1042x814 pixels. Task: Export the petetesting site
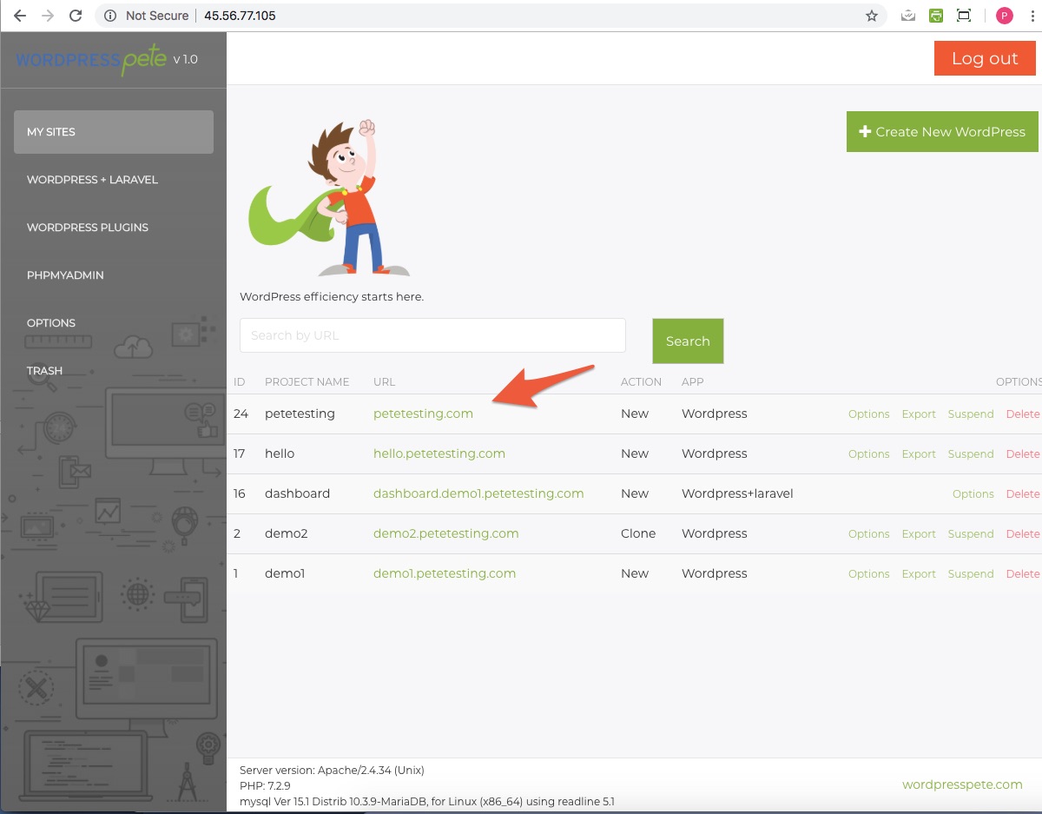click(919, 414)
